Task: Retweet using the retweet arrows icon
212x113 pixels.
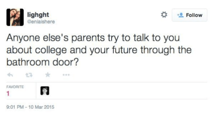Action: tap(29, 75)
